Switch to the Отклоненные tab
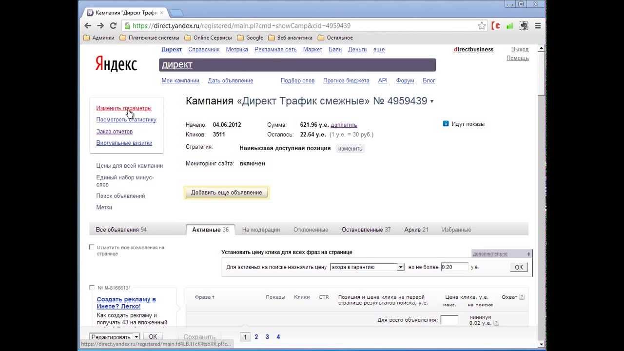Viewport: 624px width, 351px height. tap(311, 230)
